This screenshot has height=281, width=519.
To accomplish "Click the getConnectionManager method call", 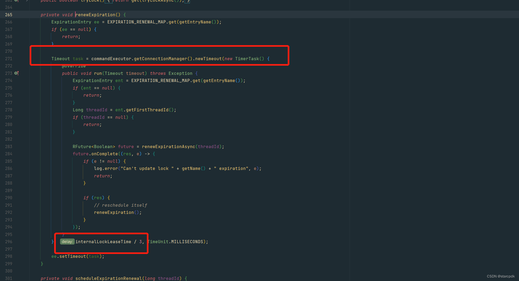I will point(161,59).
